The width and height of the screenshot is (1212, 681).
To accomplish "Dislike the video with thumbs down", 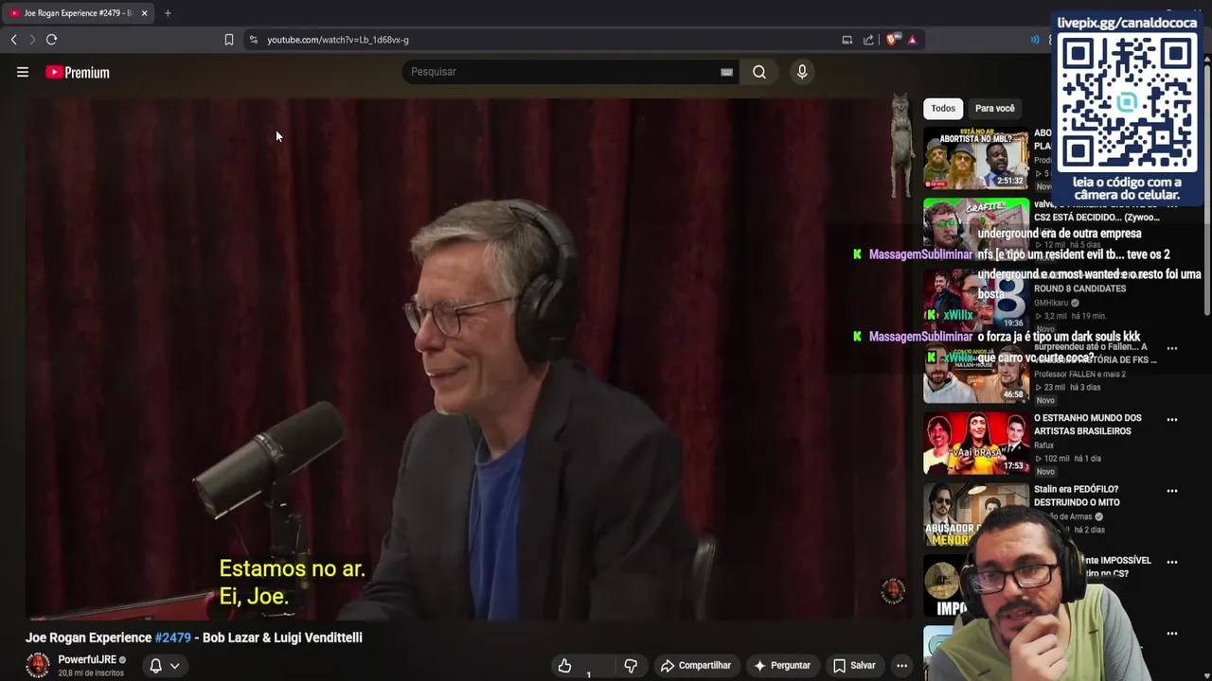I will click(x=631, y=666).
